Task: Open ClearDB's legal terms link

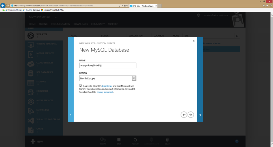Action: 107,86
